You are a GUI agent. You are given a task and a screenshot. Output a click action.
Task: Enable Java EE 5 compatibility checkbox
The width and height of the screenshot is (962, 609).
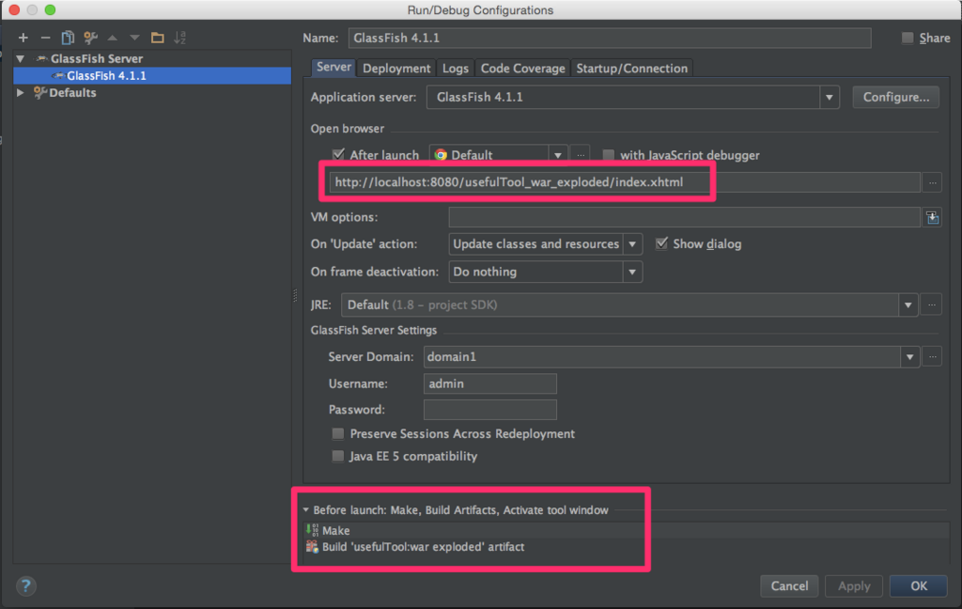pyautogui.click(x=338, y=456)
